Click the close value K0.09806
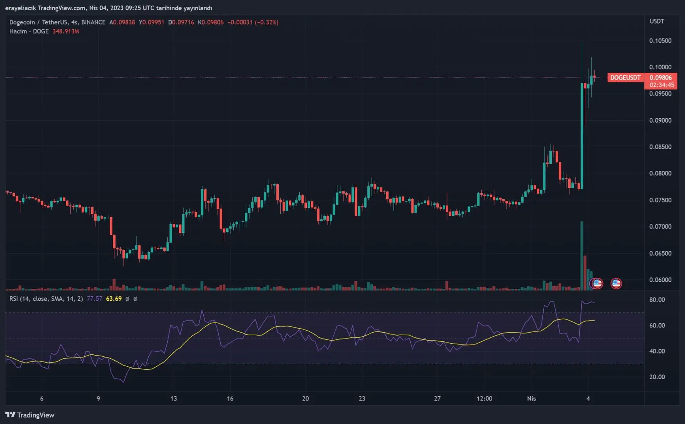This screenshot has width=685, height=424. pyautogui.click(x=211, y=22)
